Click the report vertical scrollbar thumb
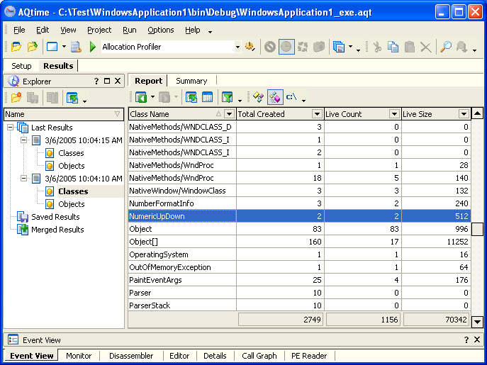Viewport: 487px width, 365px height. pos(477,229)
